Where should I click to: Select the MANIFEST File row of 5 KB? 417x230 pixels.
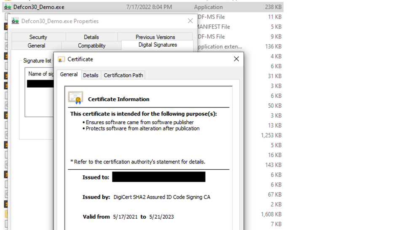pyautogui.click(x=241, y=27)
